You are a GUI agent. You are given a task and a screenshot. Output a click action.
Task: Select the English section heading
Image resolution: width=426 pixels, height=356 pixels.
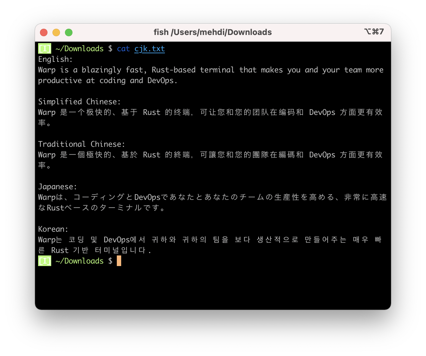[55, 59]
